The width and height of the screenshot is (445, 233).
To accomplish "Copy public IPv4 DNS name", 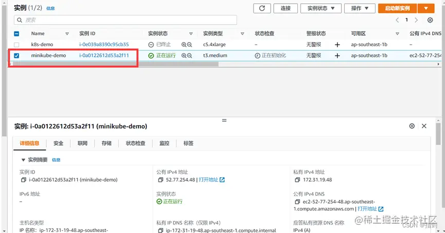I will coord(297,202).
